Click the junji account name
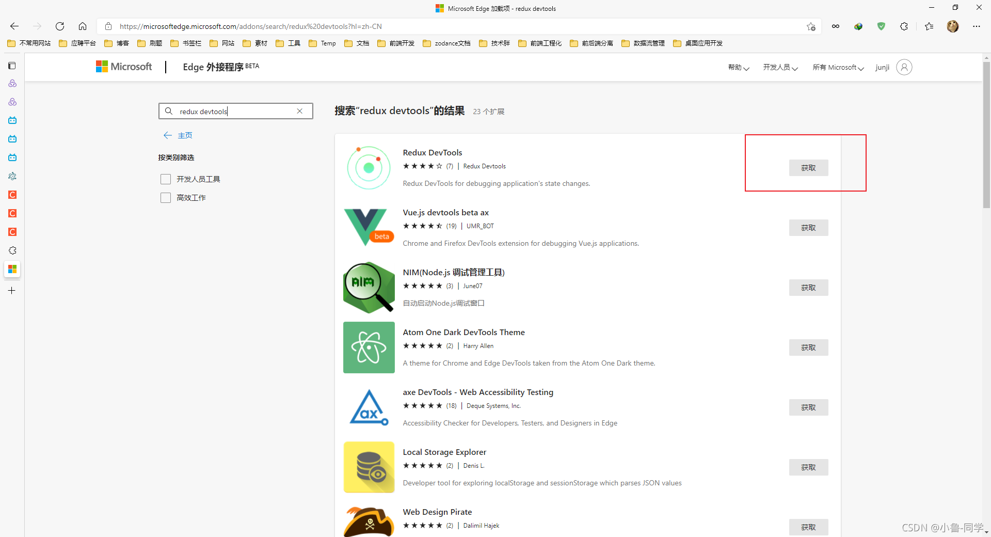991x537 pixels. tap(883, 67)
